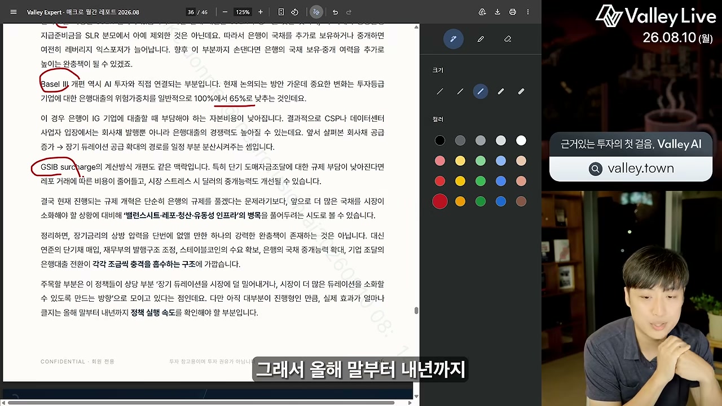Click the vertical scrollbar thumb of the document

tap(416, 311)
